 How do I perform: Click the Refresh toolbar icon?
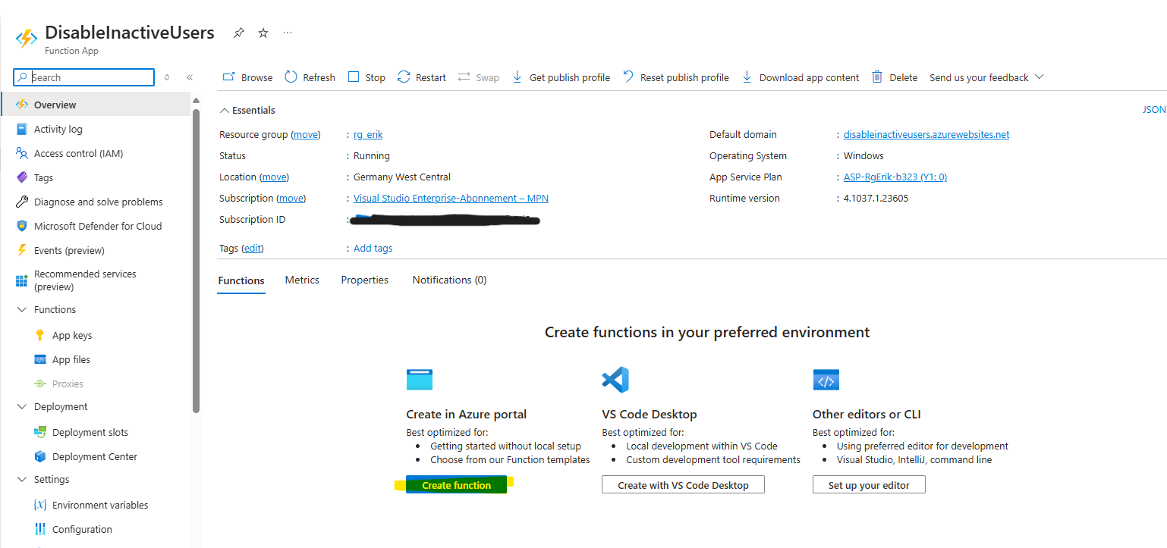(x=291, y=77)
